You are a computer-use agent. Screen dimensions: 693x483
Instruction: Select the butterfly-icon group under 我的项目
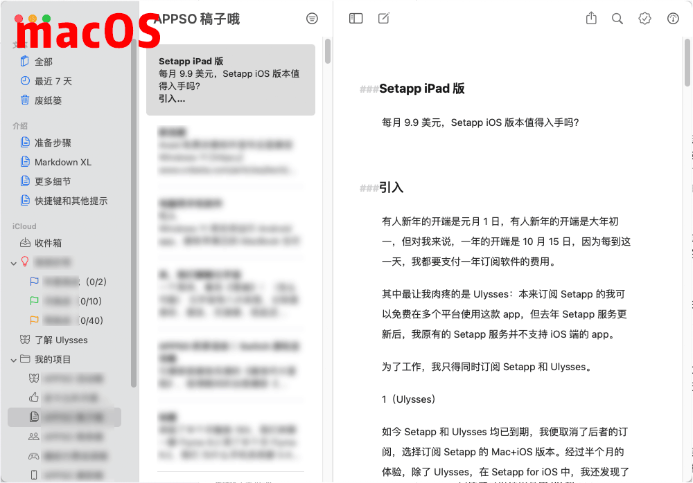[67, 379]
